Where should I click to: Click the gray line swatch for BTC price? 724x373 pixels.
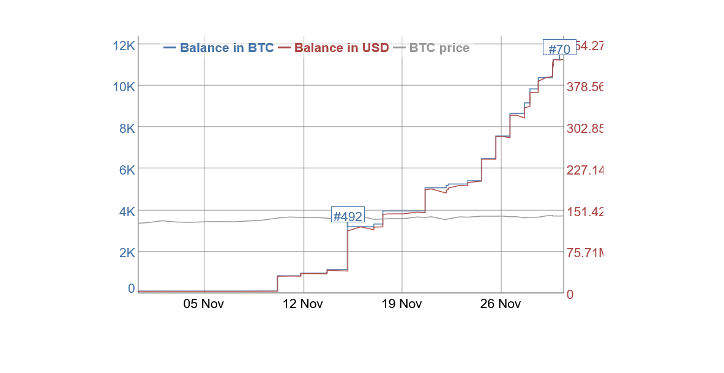(x=399, y=48)
